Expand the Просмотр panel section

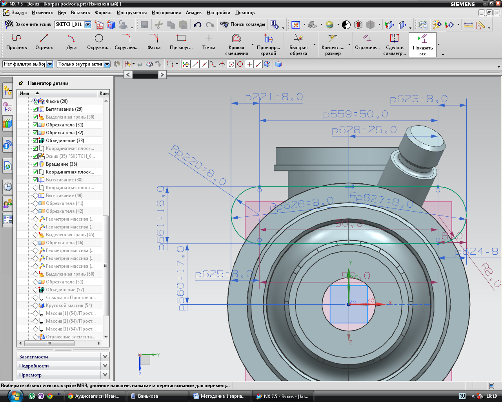(x=63, y=375)
